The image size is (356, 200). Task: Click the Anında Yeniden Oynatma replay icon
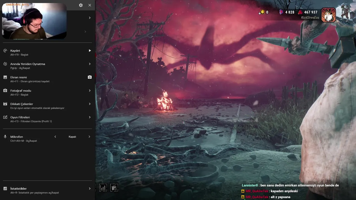pos(5,64)
